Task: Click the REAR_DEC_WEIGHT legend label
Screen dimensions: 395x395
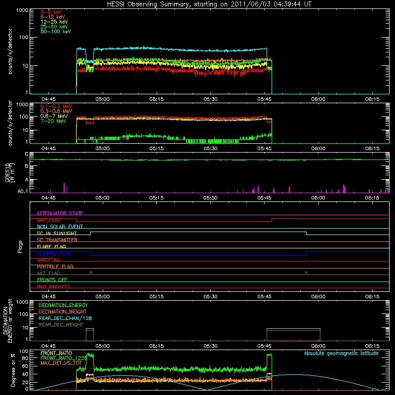Action: (x=61, y=325)
